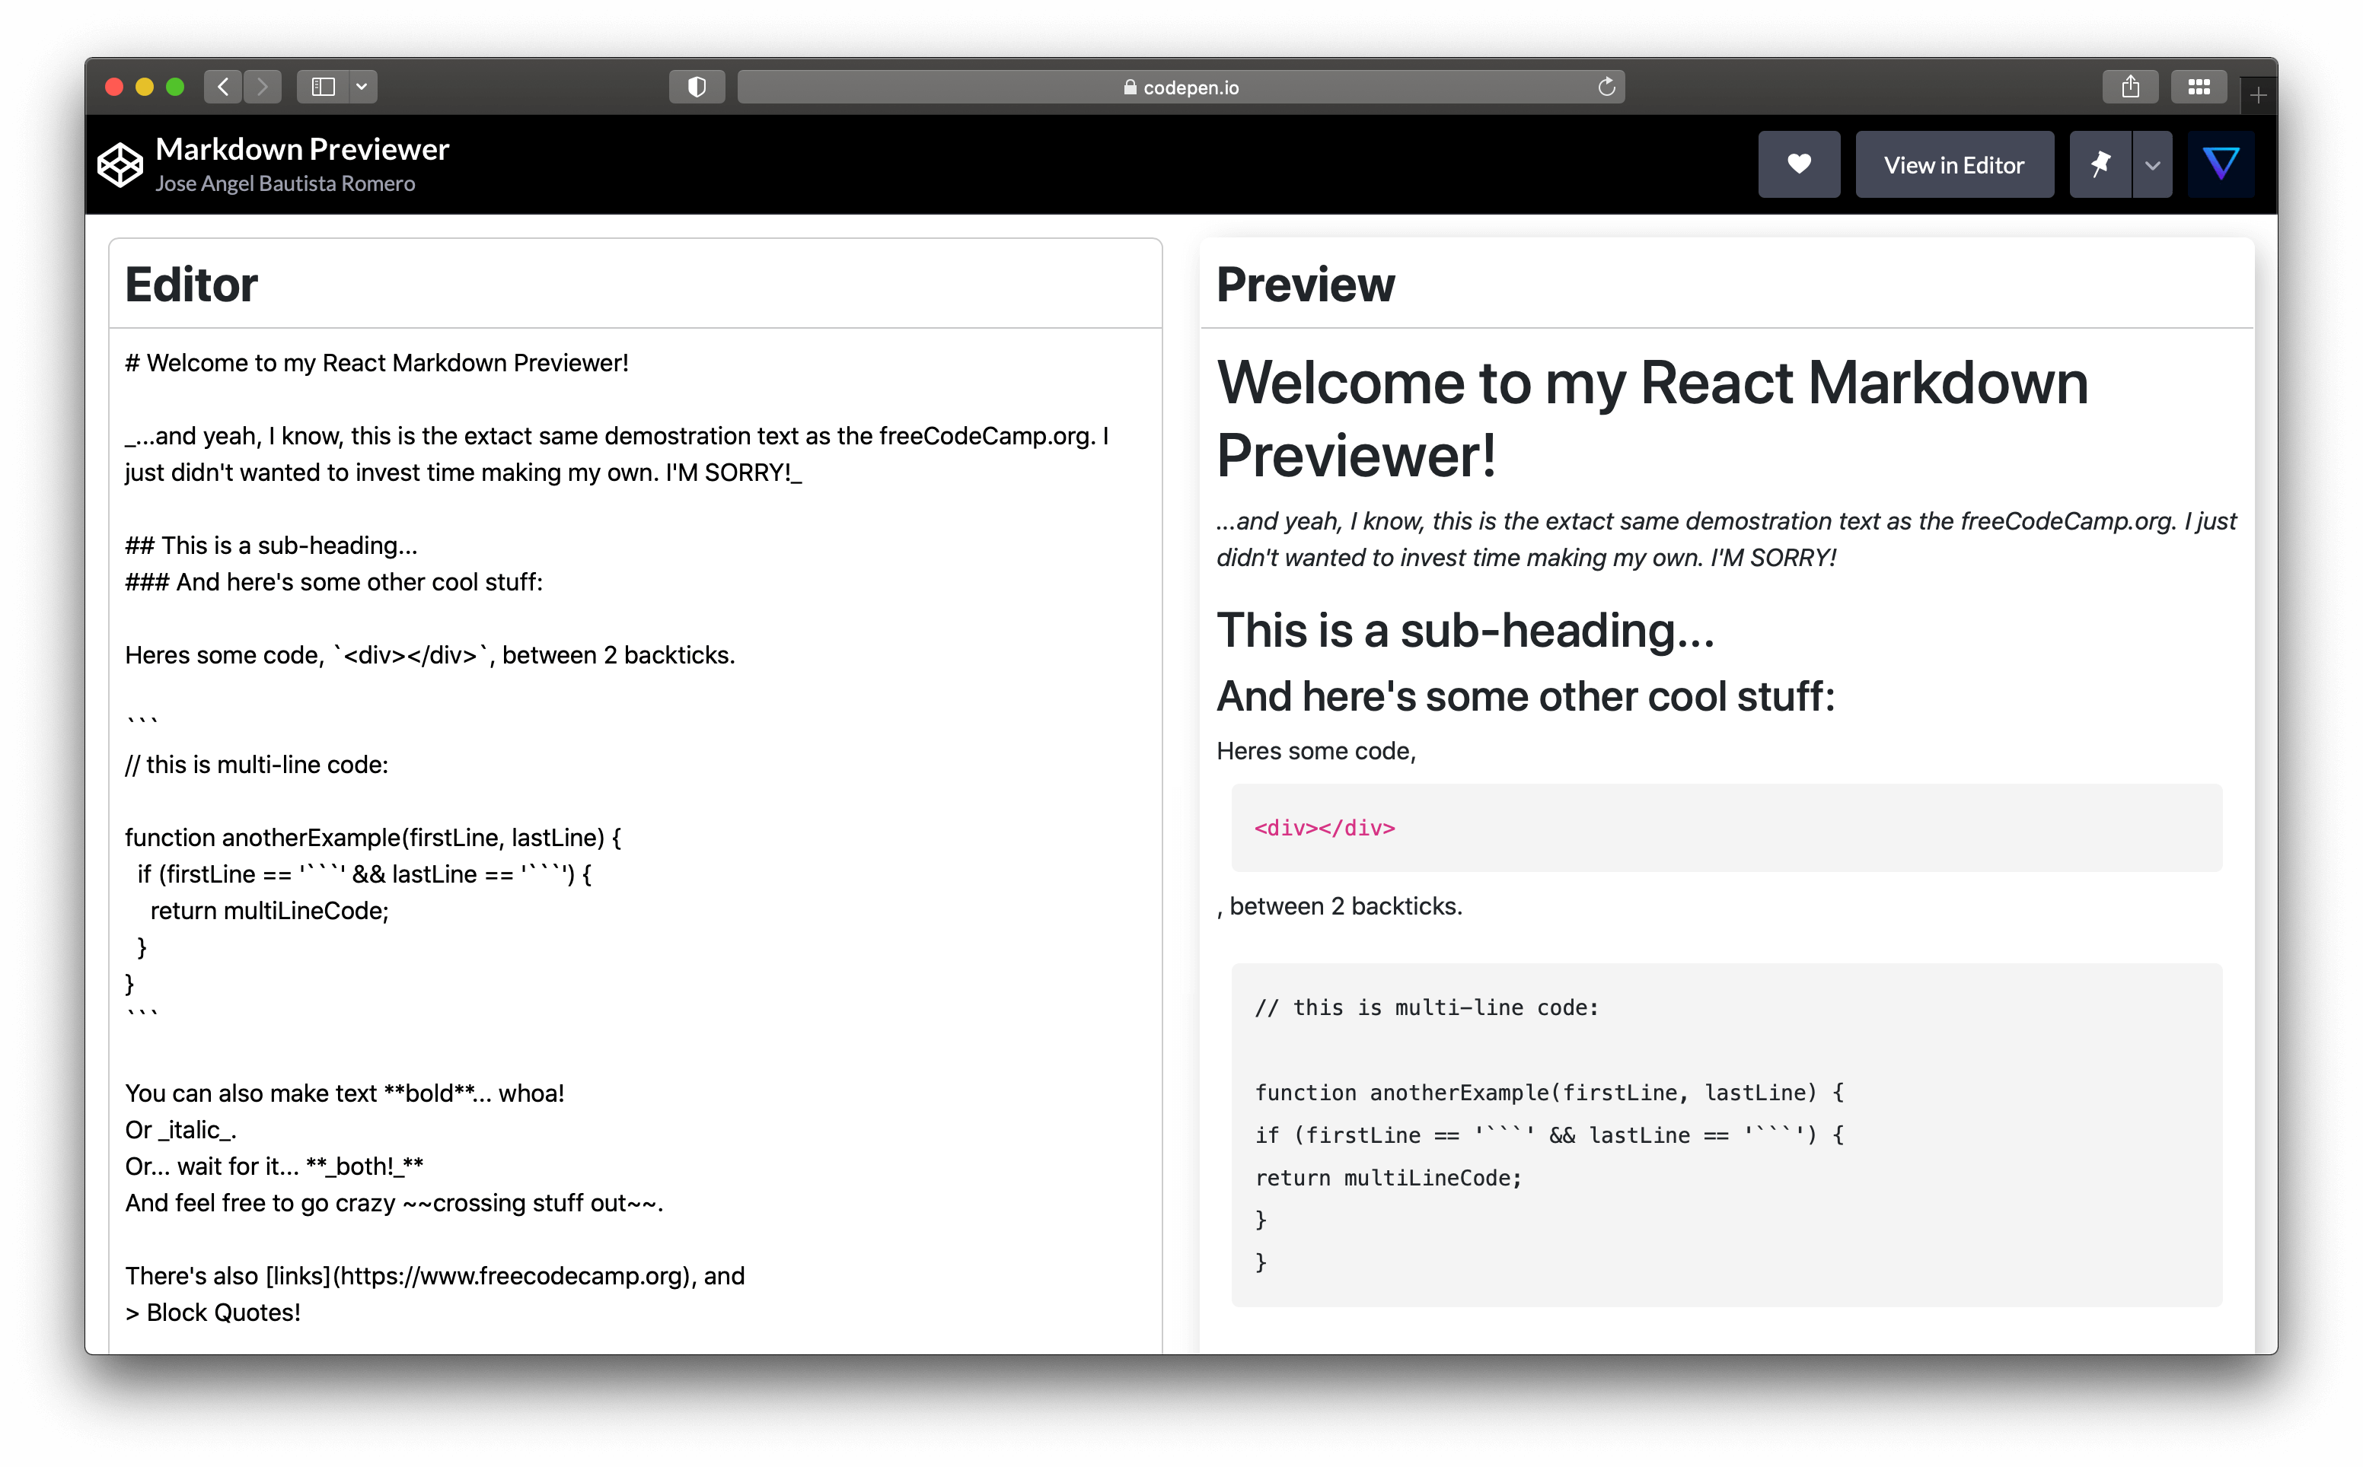Show the tab overview grid icon
This screenshot has width=2363, height=1467.
coord(2199,86)
